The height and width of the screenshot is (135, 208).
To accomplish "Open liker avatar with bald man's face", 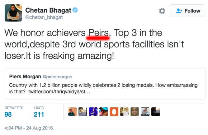I will pyautogui.click(x=135, y=112).
